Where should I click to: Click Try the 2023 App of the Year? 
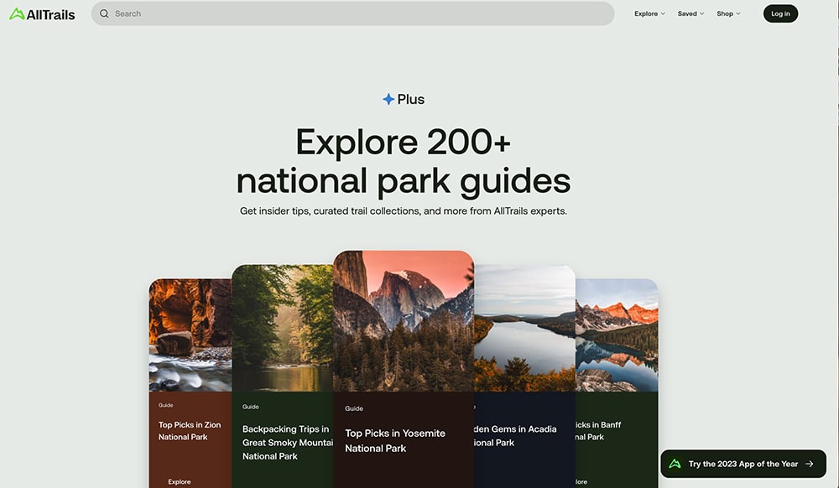pos(743,464)
